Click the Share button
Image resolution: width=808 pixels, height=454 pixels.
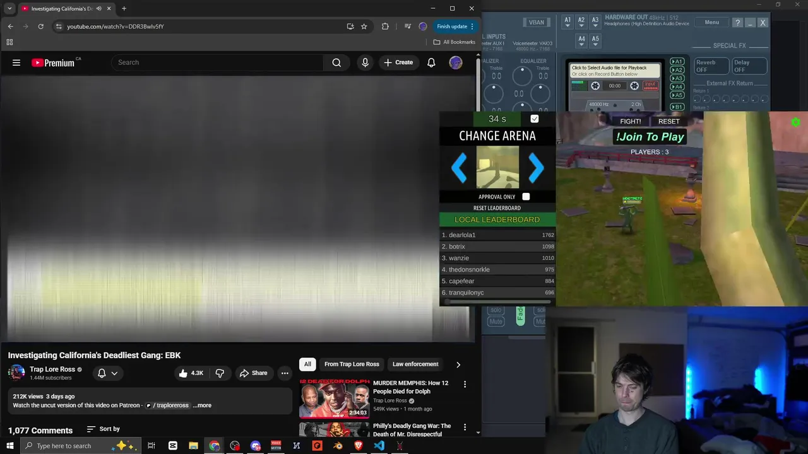pos(253,373)
